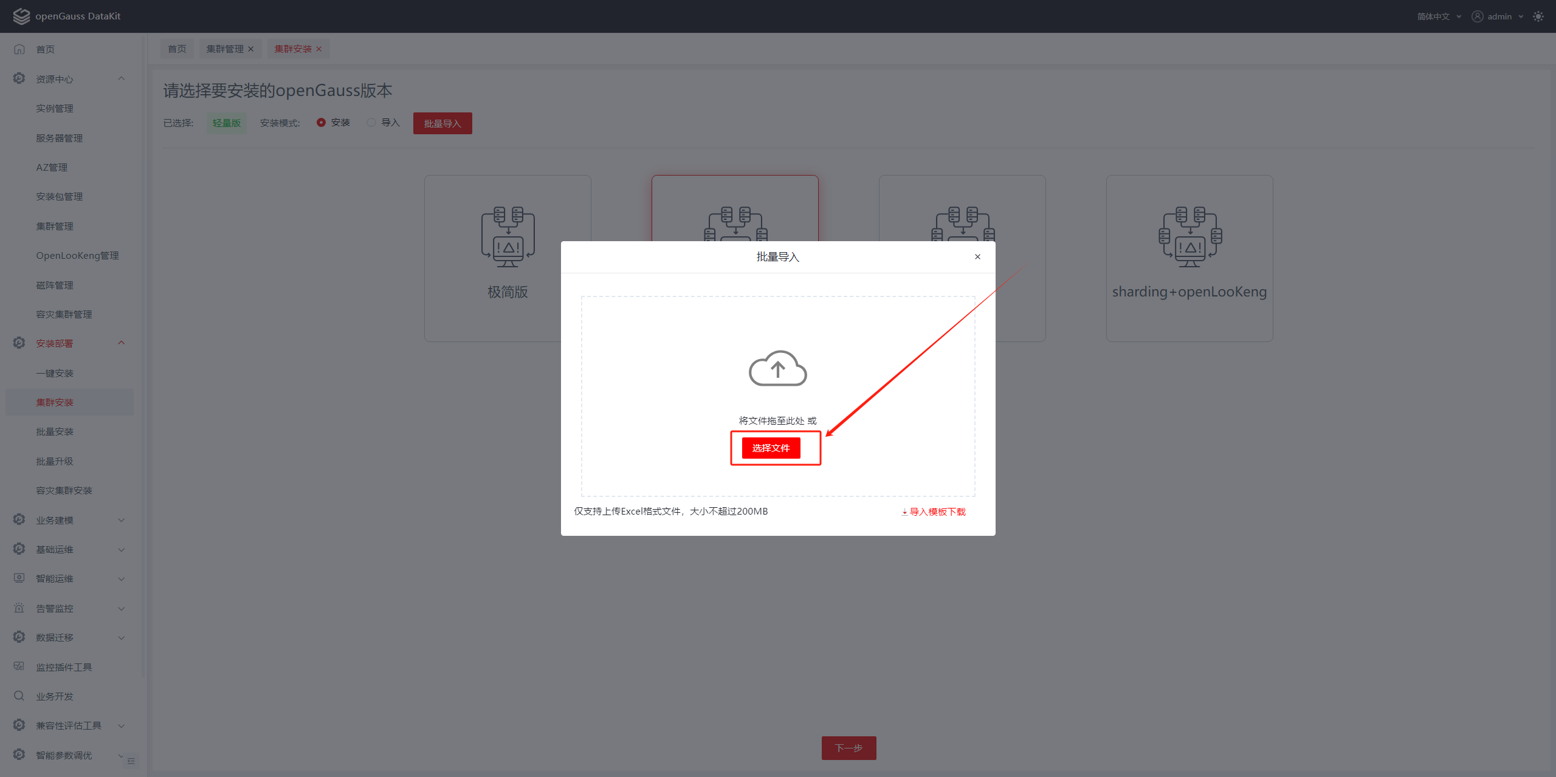
Task: Open 批量安装 in the sidebar
Action: [x=55, y=432]
